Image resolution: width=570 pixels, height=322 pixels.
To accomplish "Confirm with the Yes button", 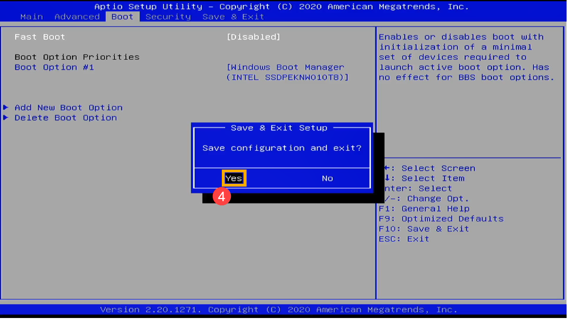I will click(x=235, y=179).
